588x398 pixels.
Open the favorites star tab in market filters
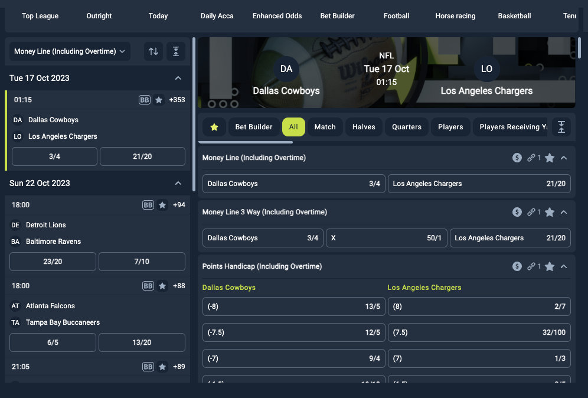[x=214, y=127]
